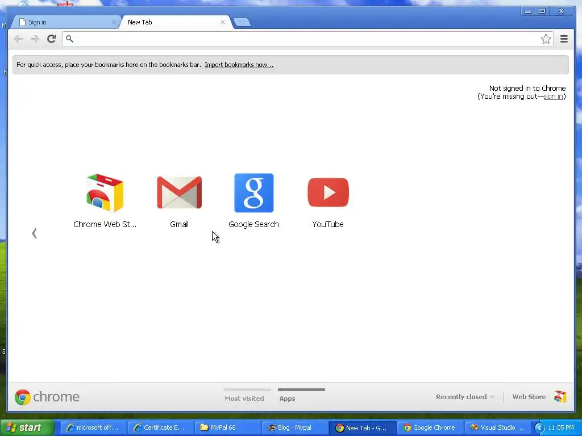Open the Web Store footer link

click(x=529, y=397)
